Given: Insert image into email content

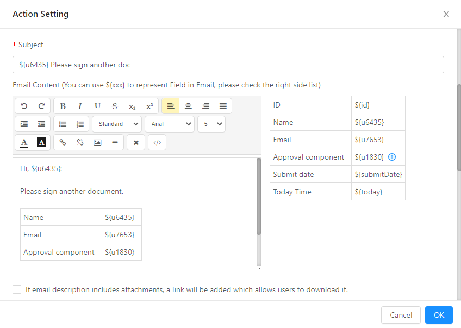Looking at the screenshot, I should point(97,142).
